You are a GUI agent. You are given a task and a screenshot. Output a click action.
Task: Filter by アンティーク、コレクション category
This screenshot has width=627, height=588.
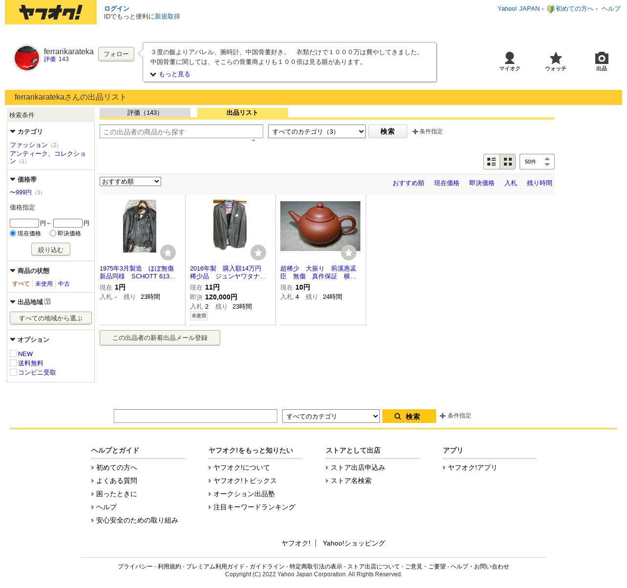click(47, 157)
